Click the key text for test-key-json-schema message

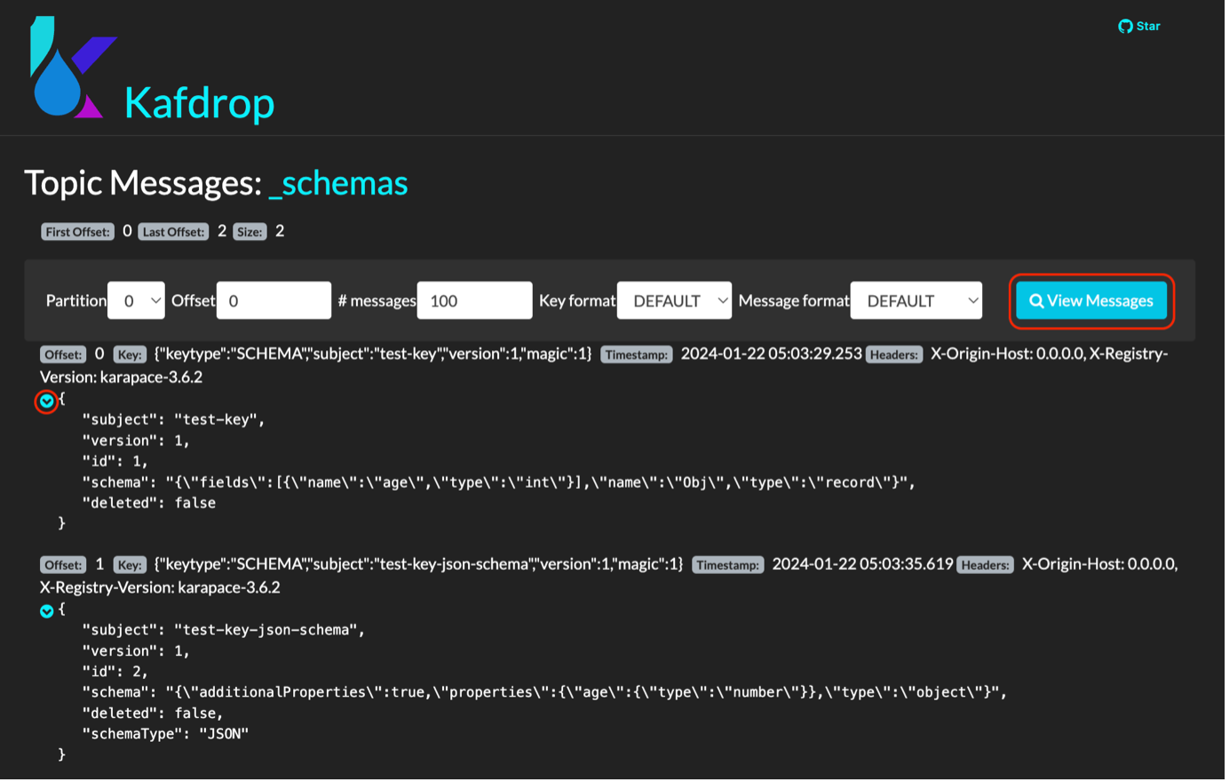pos(418,564)
